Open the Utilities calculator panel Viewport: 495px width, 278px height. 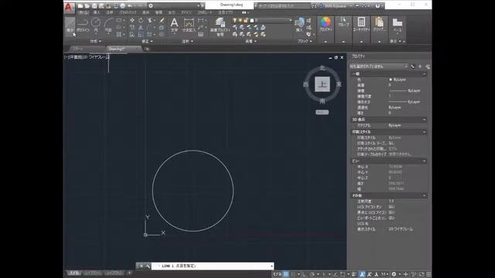coord(361,25)
